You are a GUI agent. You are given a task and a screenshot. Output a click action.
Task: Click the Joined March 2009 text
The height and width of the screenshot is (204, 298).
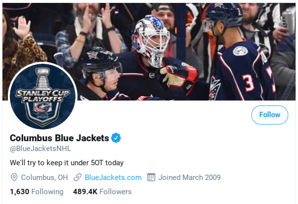point(190,178)
